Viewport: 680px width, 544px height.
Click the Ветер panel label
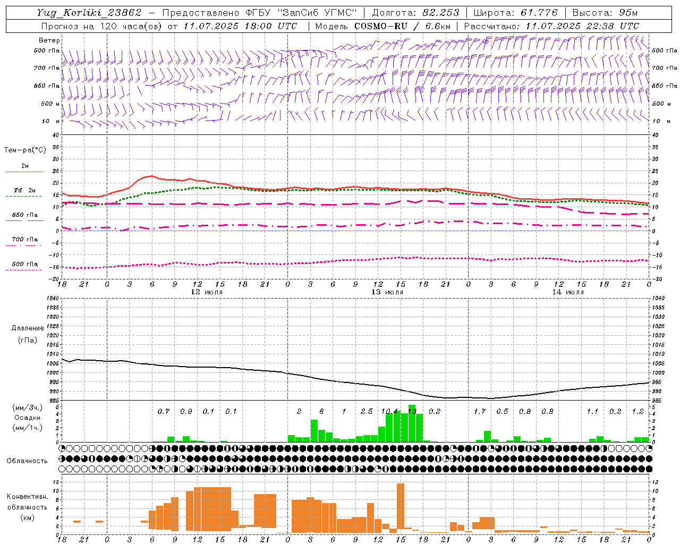click(49, 40)
